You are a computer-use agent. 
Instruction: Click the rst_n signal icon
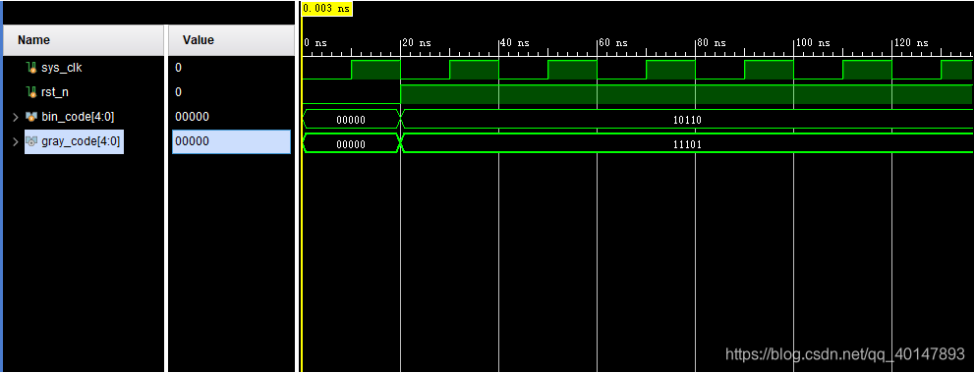(x=31, y=92)
